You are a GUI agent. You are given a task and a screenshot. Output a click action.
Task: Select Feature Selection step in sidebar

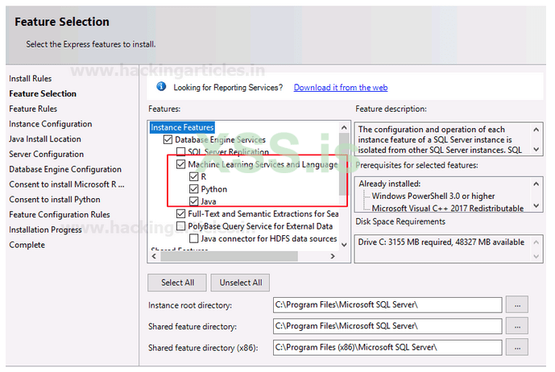[43, 93]
